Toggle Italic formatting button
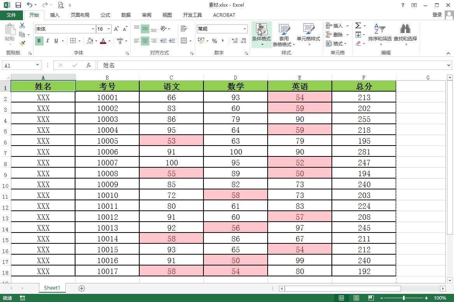This screenshot has height=302, width=454. click(47, 41)
